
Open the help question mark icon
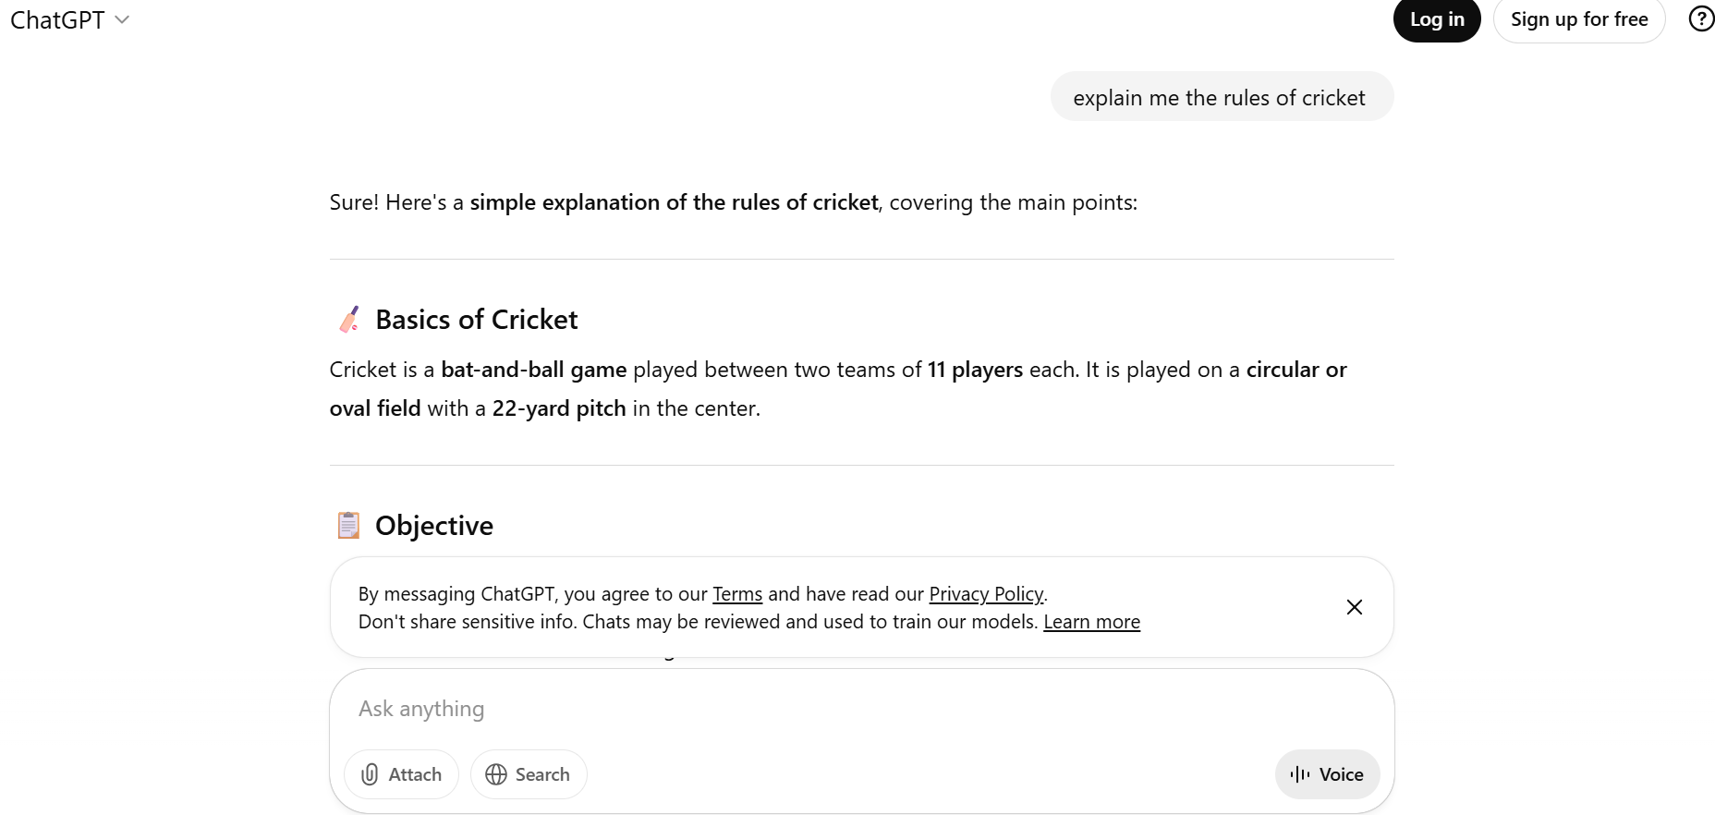tap(1701, 19)
